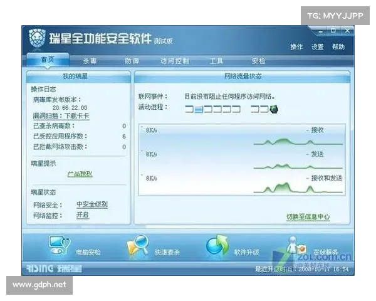Viewport: 376px width, 301px height.
Task: Click the 已受控应用程序数 row
Action: pos(80,136)
